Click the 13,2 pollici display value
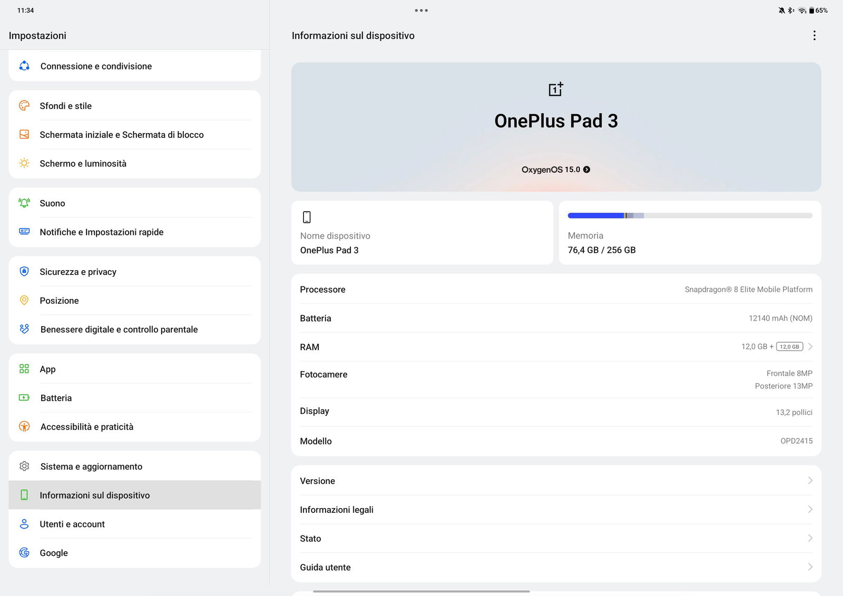The width and height of the screenshot is (843, 596). [794, 412]
